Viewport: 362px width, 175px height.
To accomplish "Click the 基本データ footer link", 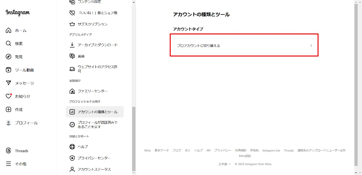I will tap(162, 150).
